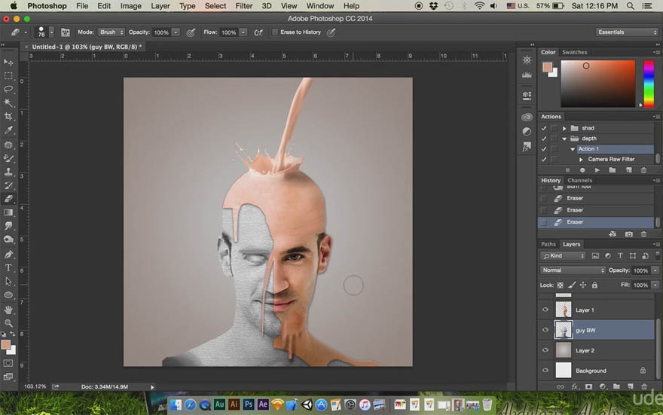Expand Camera Raw Filter action step
663x415 pixels.
[581, 160]
